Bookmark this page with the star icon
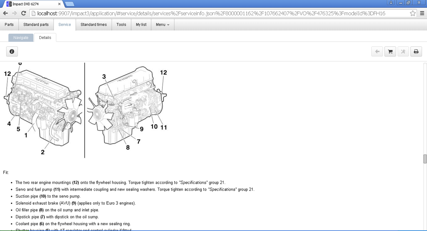Screen dimensions: 427x231 [x=413, y=13]
